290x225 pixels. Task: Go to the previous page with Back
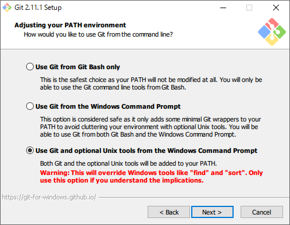tap(169, 212)
